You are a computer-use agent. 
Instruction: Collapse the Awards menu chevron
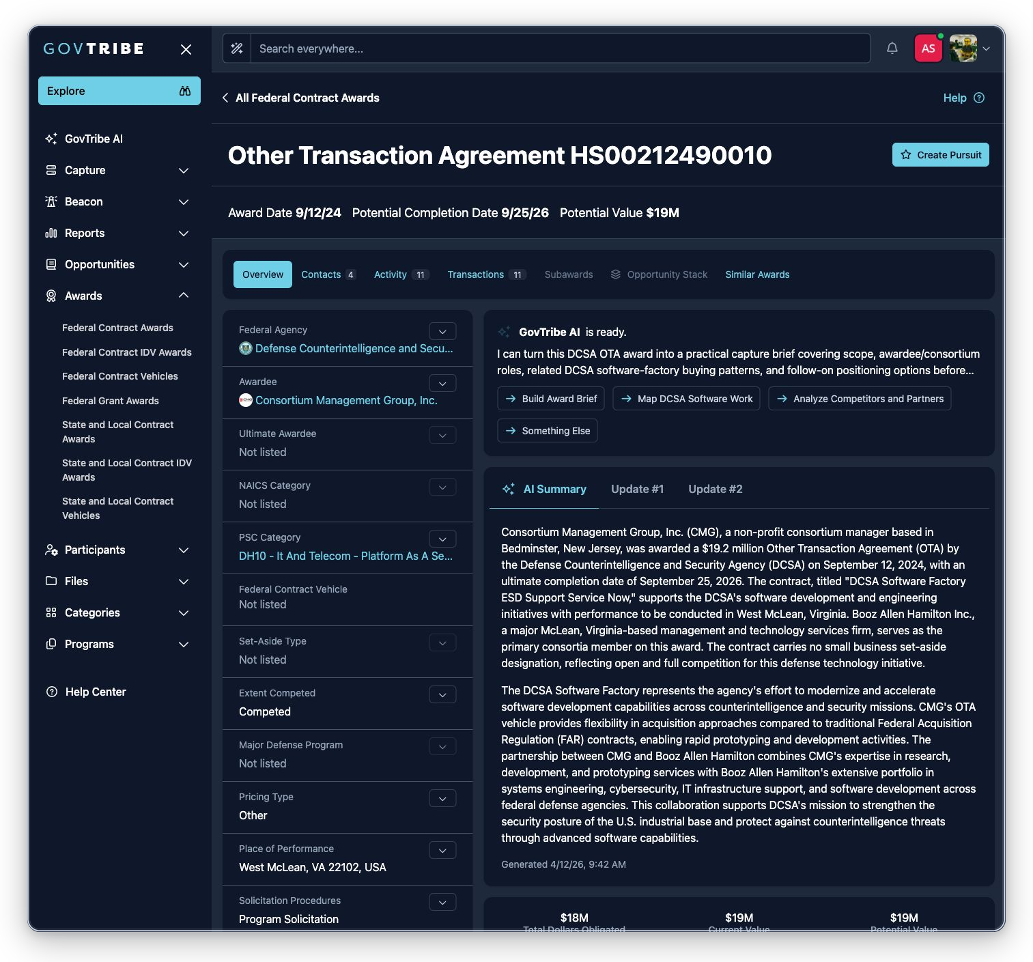[184, 296]
